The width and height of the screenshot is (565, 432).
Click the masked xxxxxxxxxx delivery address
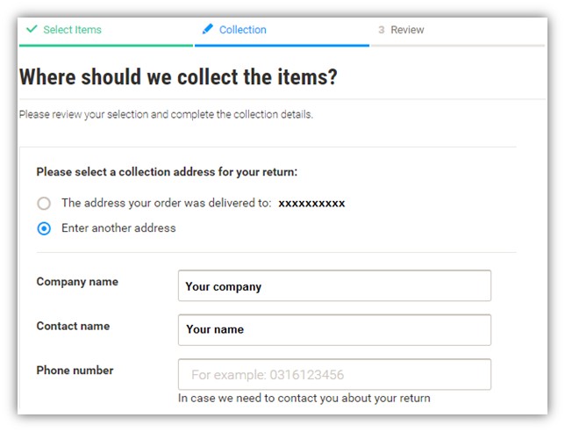click(311, 204)
